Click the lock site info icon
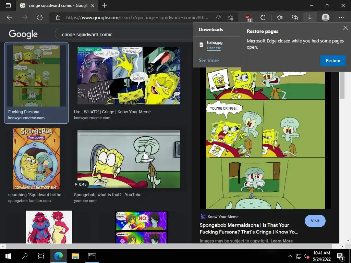The width and height of the screenshot is (351, 263). click(58, 17)
